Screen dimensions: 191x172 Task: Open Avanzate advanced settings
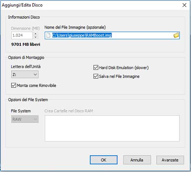pyautogui.click(x=170, y=160)
